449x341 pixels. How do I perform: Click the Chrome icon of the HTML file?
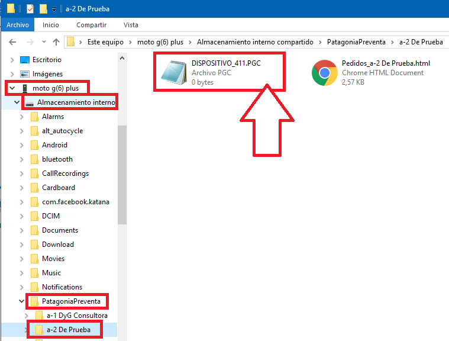(x=324, y=73)
